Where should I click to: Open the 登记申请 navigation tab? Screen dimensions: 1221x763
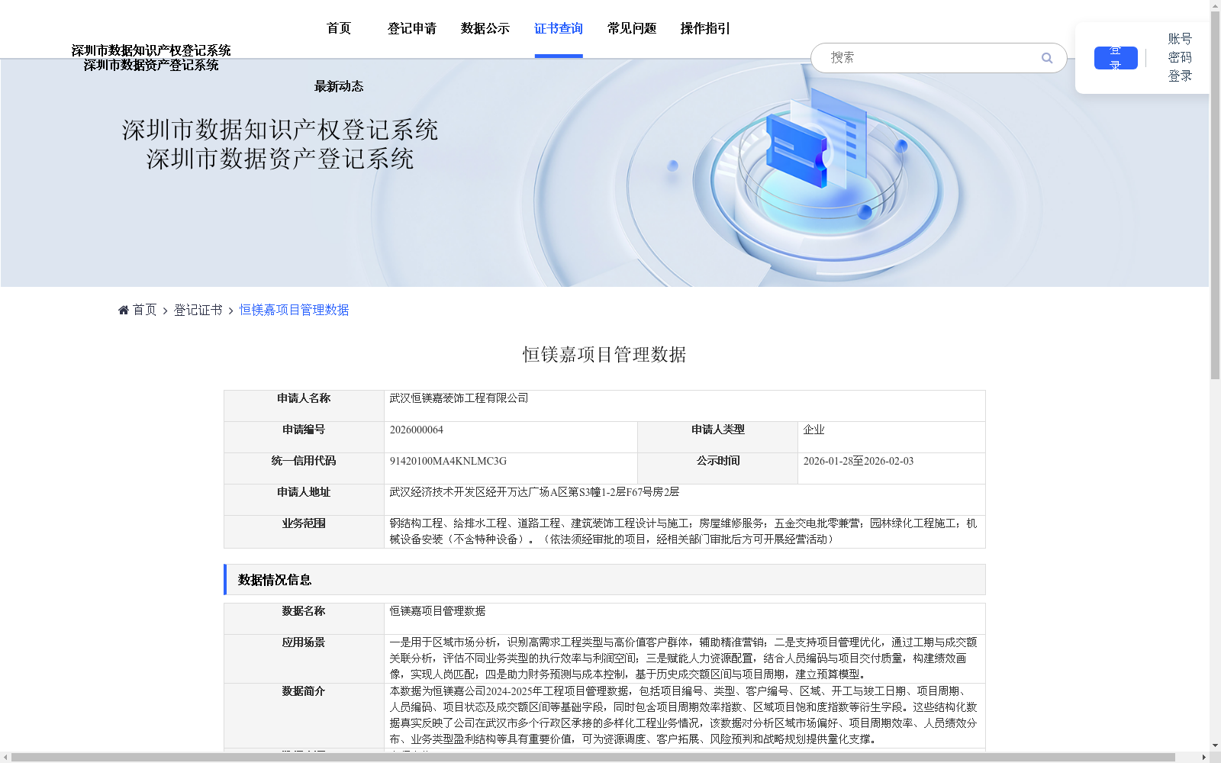pyautogui.click(x=412, y=28)
